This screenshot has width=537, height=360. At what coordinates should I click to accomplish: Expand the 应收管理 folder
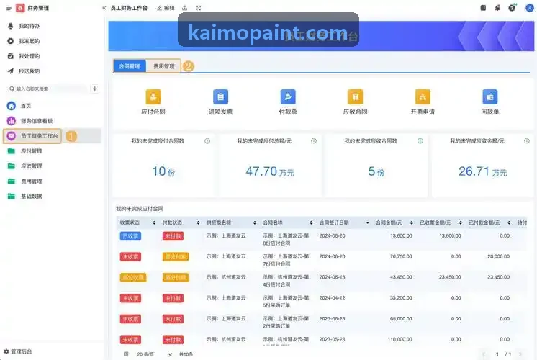pyautogui.click(x=31, y=166)
